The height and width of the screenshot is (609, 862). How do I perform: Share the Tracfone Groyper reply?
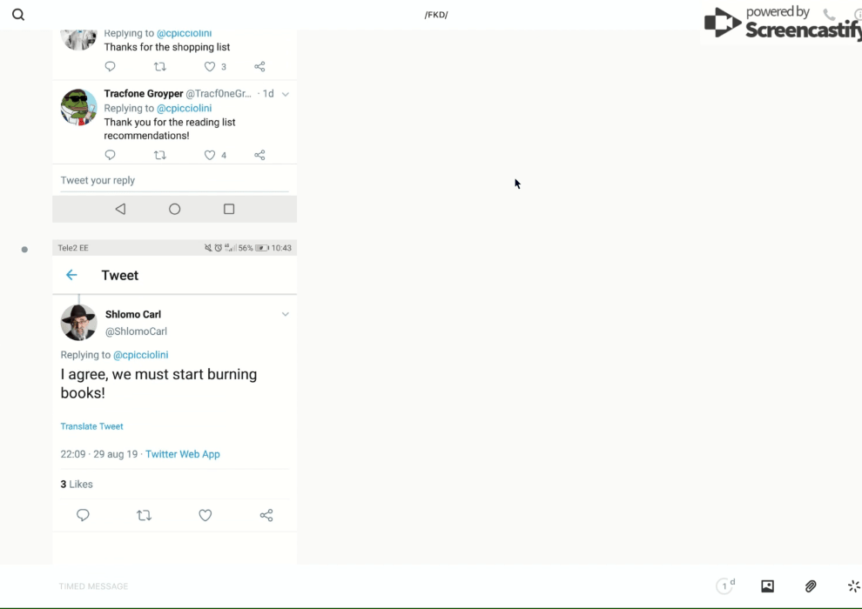click(x=259, y=155)
